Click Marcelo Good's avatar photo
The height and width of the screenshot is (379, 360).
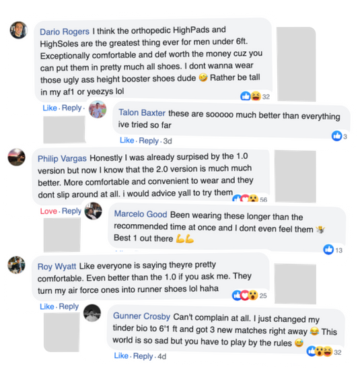(x=93, y=211)
